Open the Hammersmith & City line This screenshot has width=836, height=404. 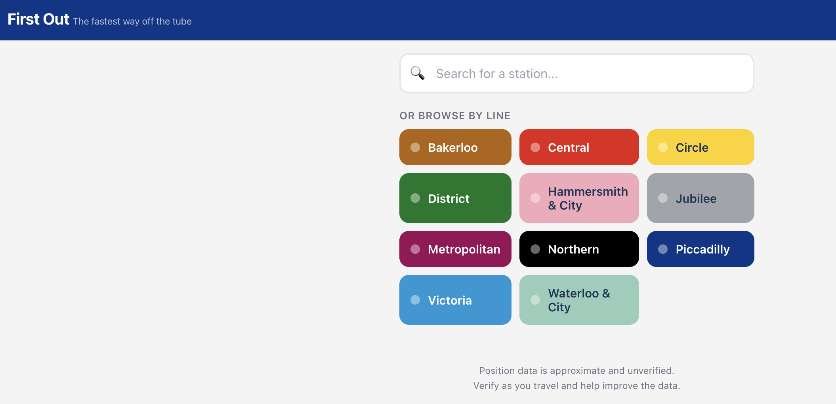coord(579,198)
